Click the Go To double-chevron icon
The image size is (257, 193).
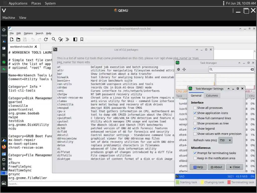67,39
